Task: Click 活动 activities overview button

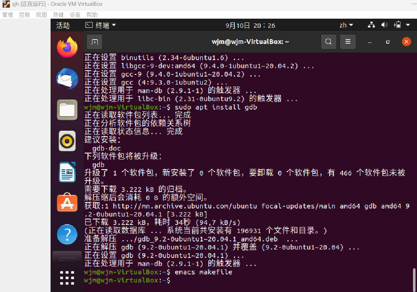Action: coord(63,26)
